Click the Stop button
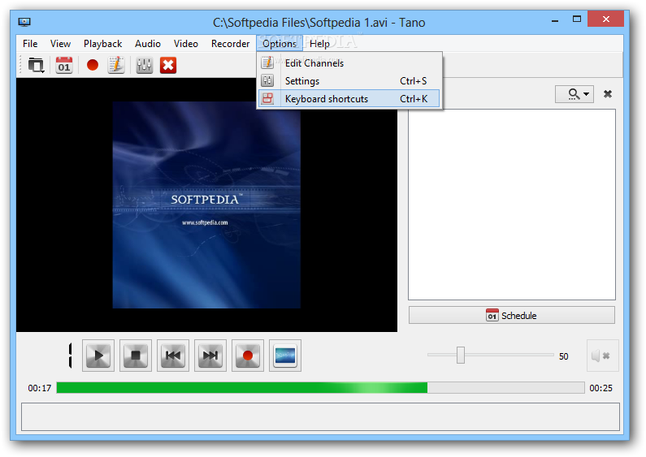Image resolution: width=646 pixels, height=457 pixels. coord(136,356)
